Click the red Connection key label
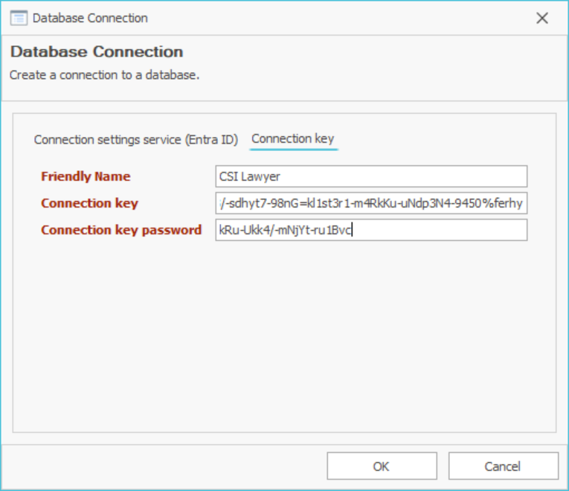Viewport: 569px width, 491px height. pos(89,203)
